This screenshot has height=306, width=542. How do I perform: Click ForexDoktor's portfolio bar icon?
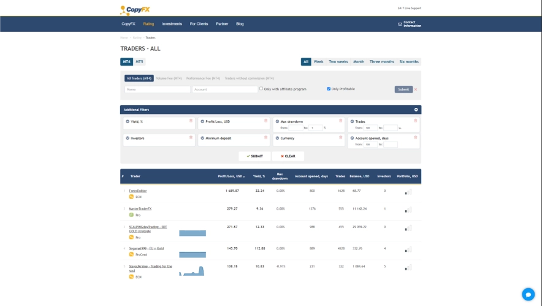[408, 192]
